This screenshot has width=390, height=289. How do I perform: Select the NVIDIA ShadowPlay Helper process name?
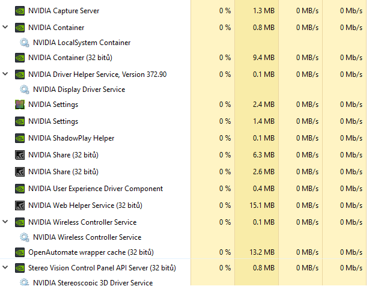click(x=71, y=138)
